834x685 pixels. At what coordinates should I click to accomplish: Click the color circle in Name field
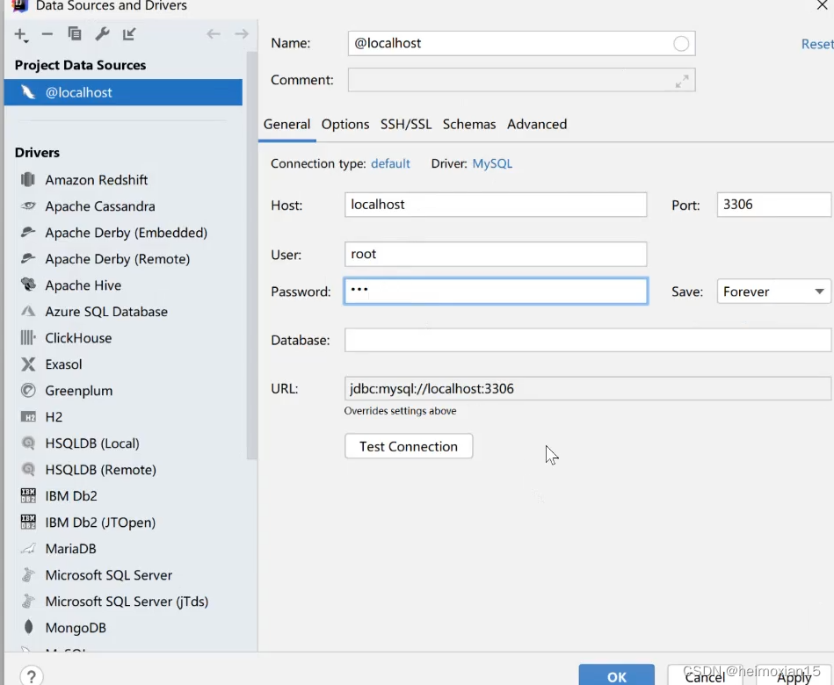[x=681, y=44]
